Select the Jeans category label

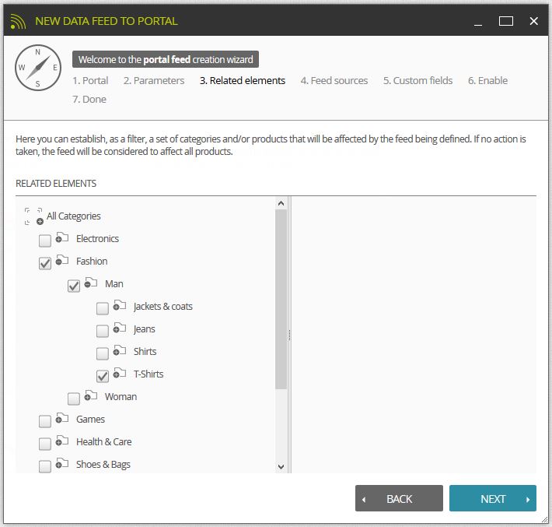pyautogui.click(x=145, y=329)
